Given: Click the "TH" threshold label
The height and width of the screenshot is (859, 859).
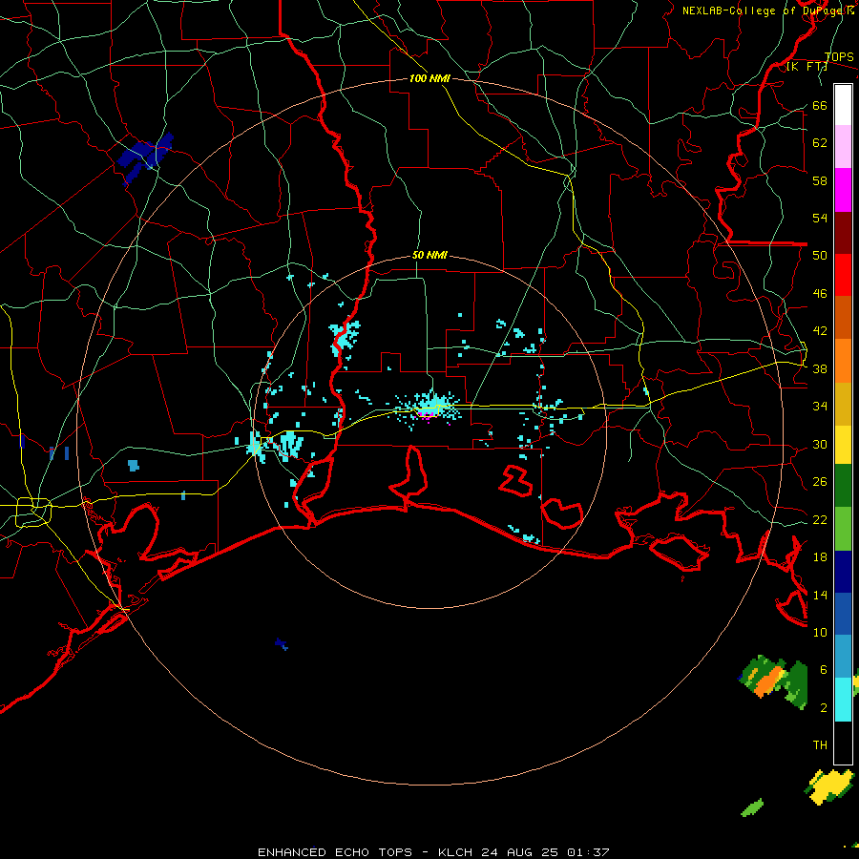Looking at the screenshot, I should [x=820, y=745].
